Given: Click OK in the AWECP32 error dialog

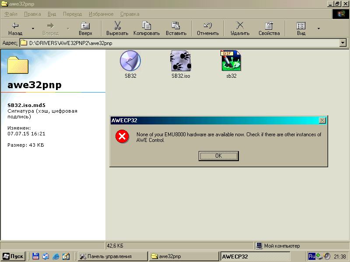Looking at the screenshot, I should coord(218,156).
